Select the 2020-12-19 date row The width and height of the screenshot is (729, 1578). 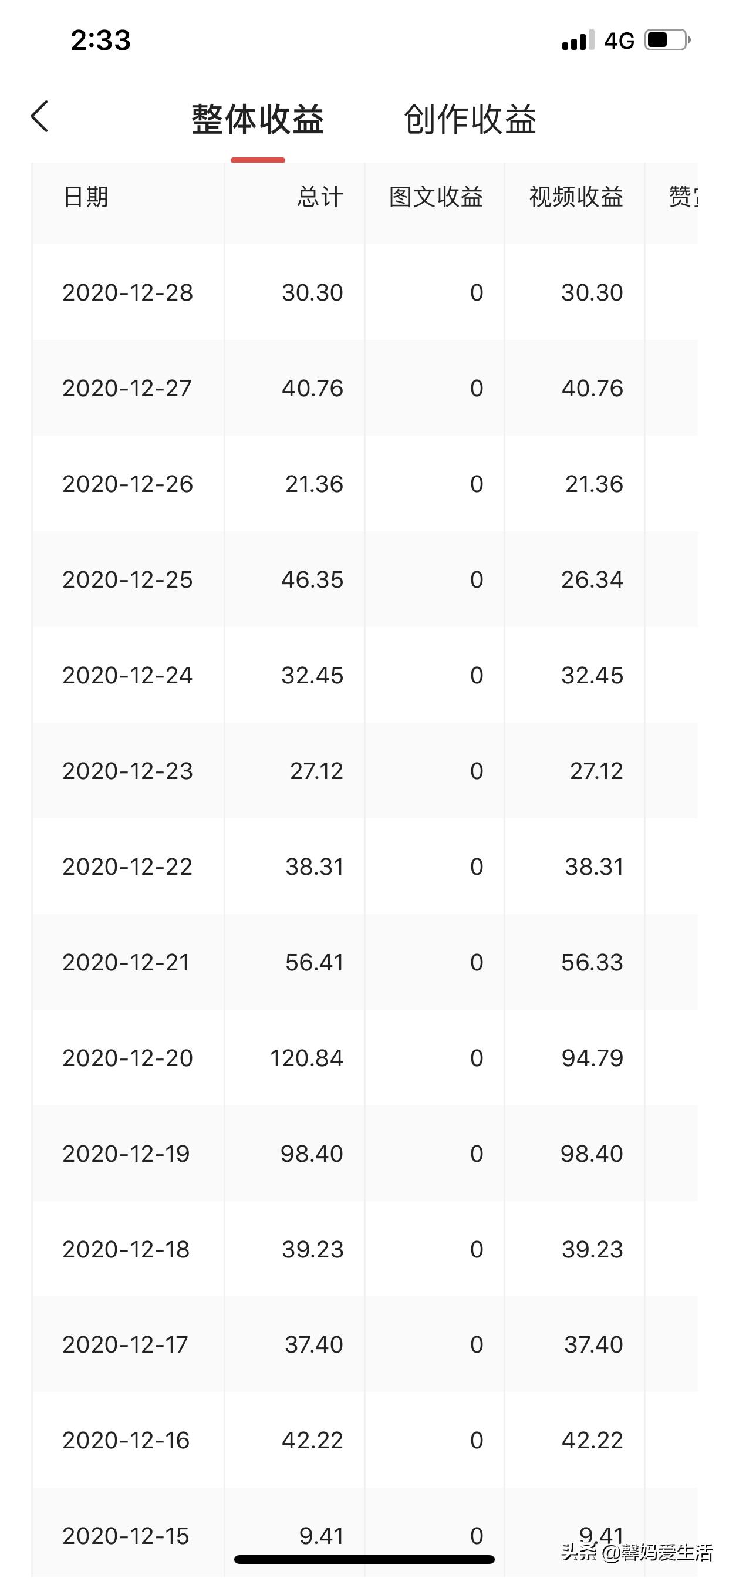tap(126, 1154)
